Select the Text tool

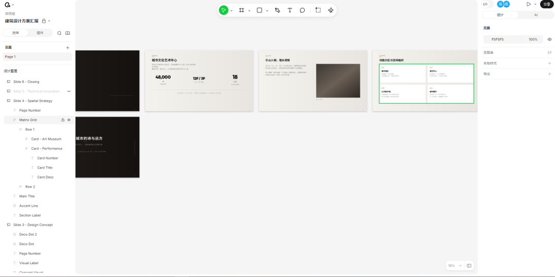[290, 10]
